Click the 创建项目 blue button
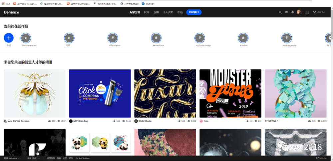The width and height of the screenshot is (333, 161). pyautogui.click(x=194, y=12)
